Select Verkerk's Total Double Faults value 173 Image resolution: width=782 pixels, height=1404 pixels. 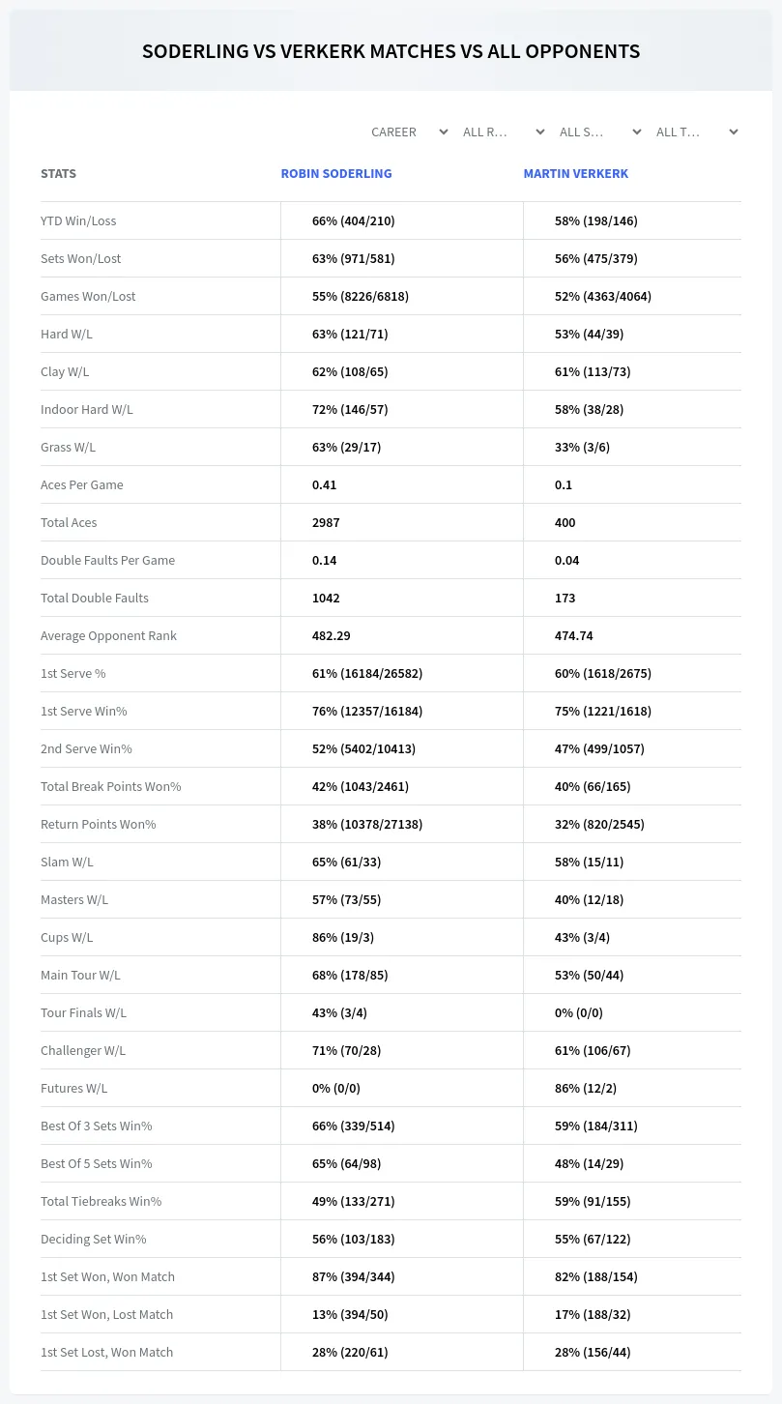565,598
